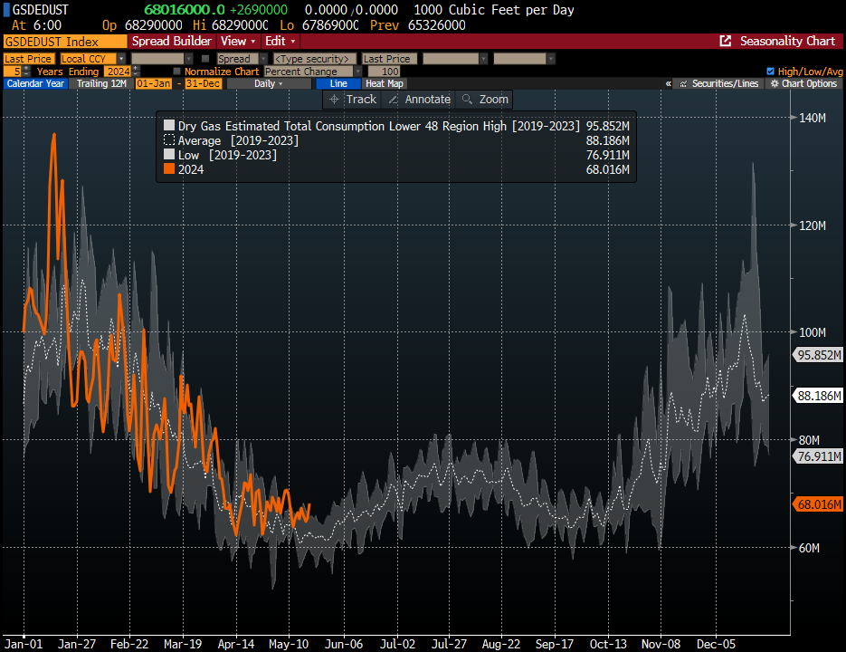Activate the Zoom magnifier icon

[467, 100]
